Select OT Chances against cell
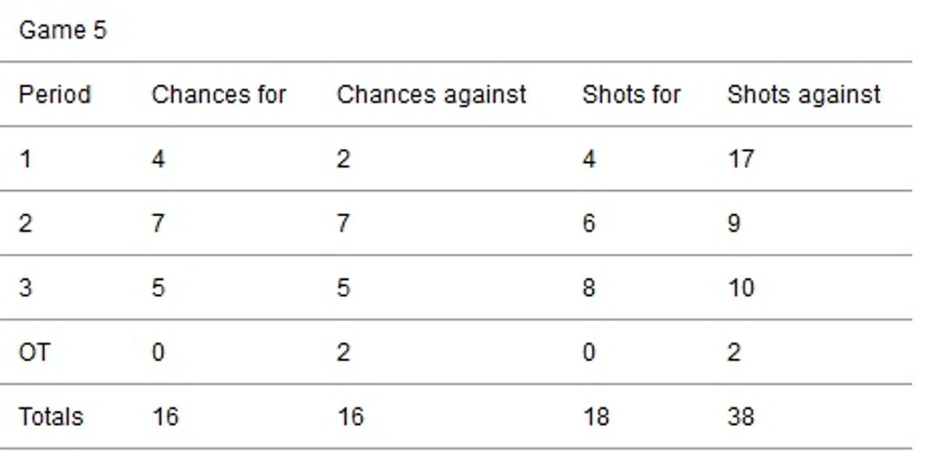 (x=343, y=352)
